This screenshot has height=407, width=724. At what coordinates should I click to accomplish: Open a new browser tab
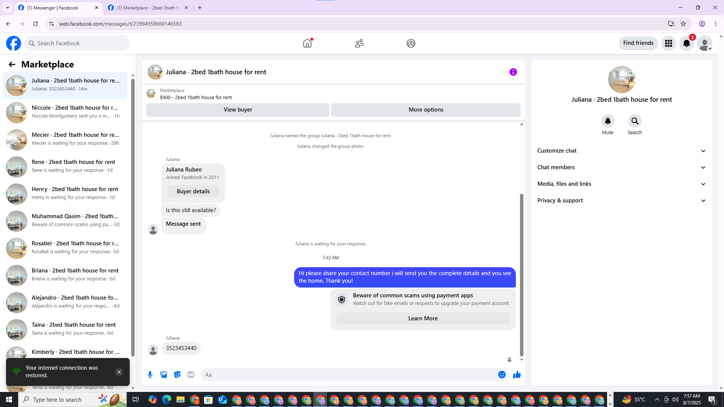[x=200, y=8]
